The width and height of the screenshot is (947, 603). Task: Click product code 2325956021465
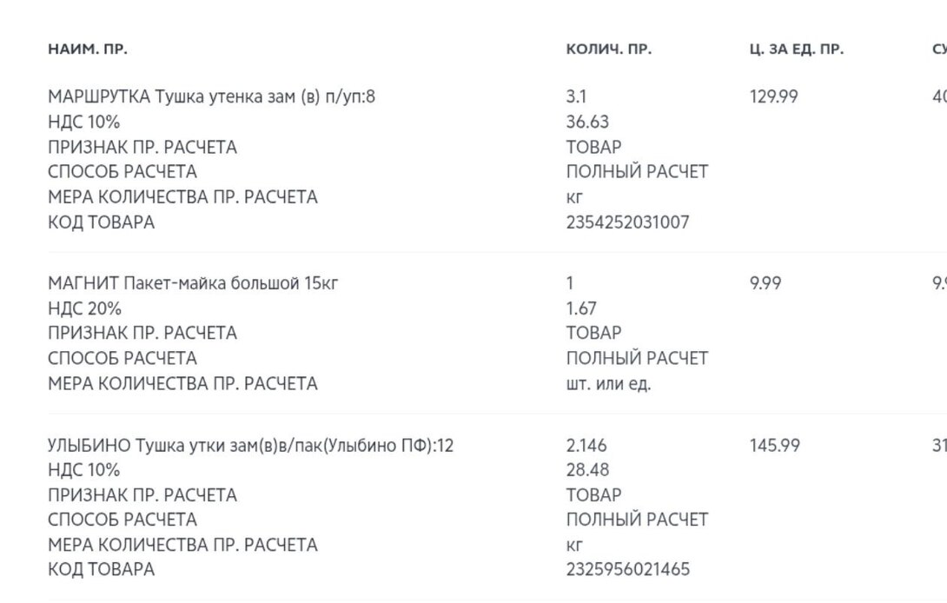point(627,570)
